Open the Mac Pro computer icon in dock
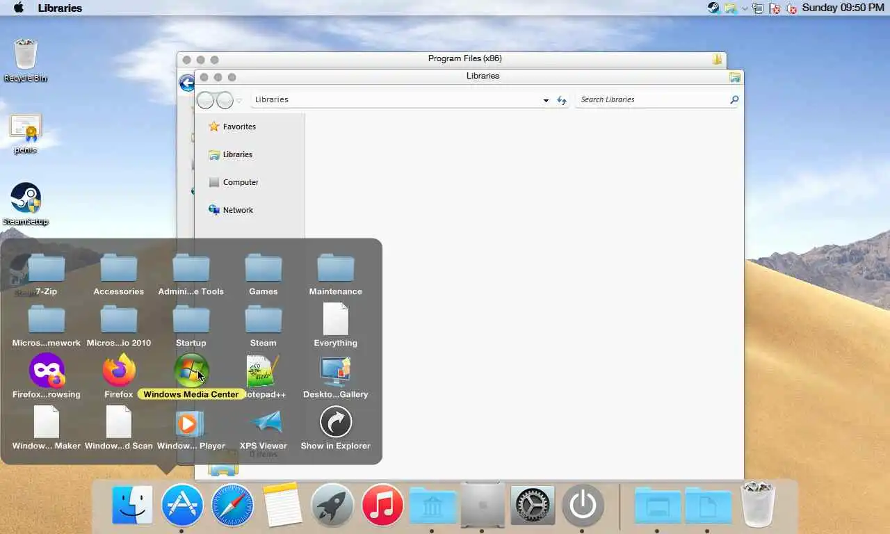 483,504
